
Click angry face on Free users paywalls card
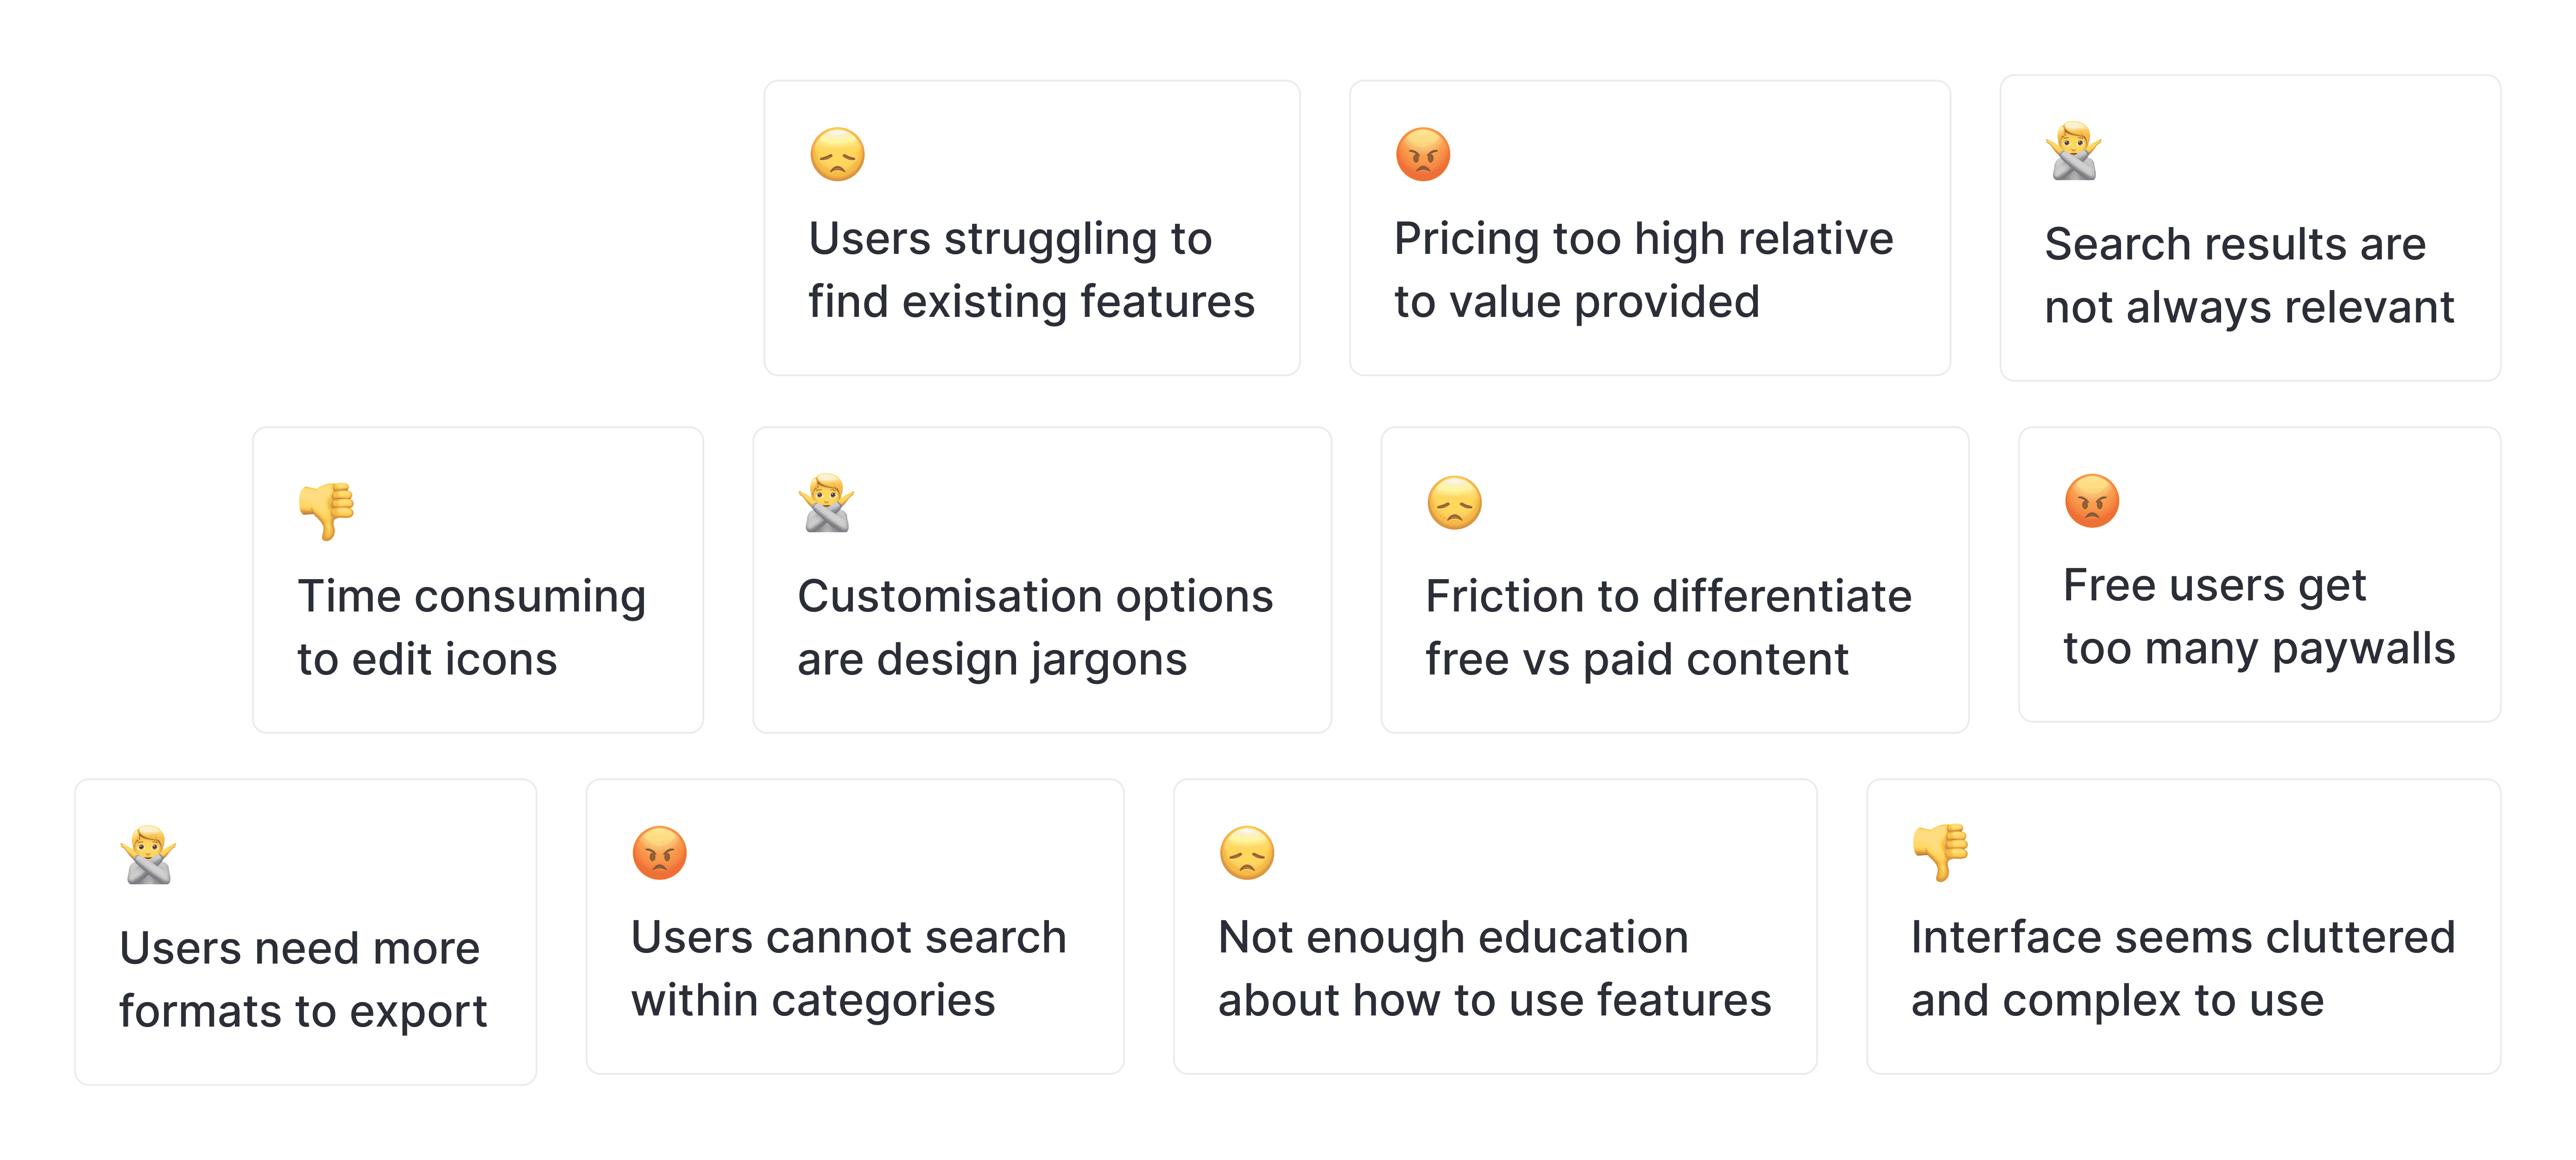2092,500
